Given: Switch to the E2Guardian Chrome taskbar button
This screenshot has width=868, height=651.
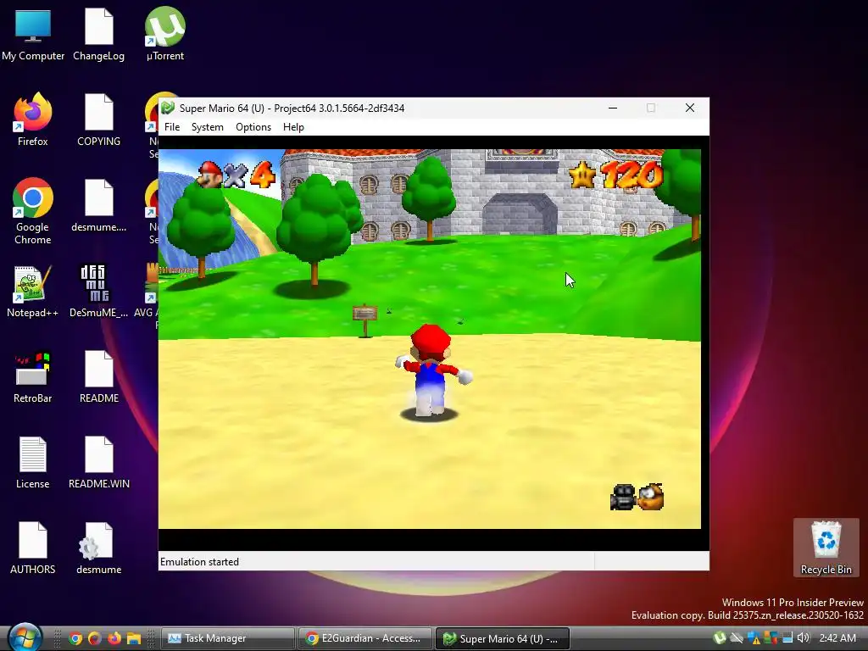Looking at the screenshot, I should coord(364,638).
